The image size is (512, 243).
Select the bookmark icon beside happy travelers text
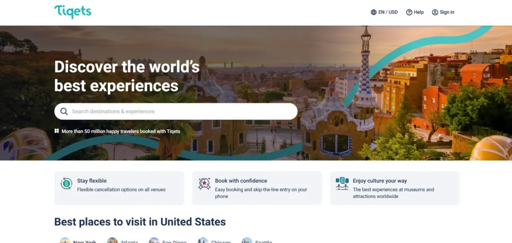coord(56,131)
